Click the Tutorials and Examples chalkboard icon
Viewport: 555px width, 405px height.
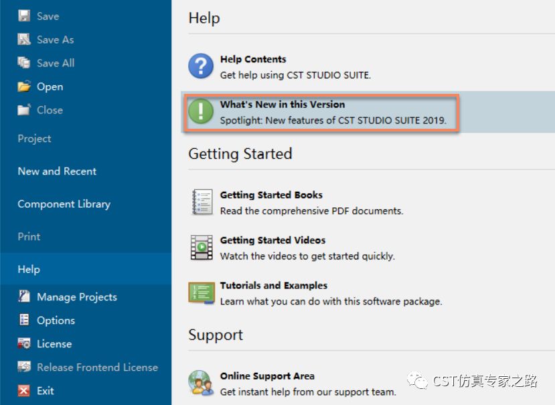pyautogui.click(x=202, y=293)
